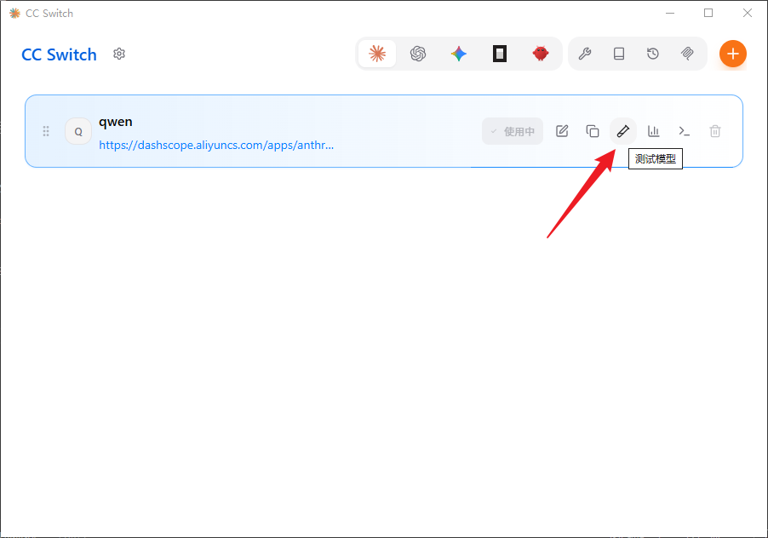Click the 使用中 status button
This screenshot has width=768, height=538.
click(x=513, y=131)
